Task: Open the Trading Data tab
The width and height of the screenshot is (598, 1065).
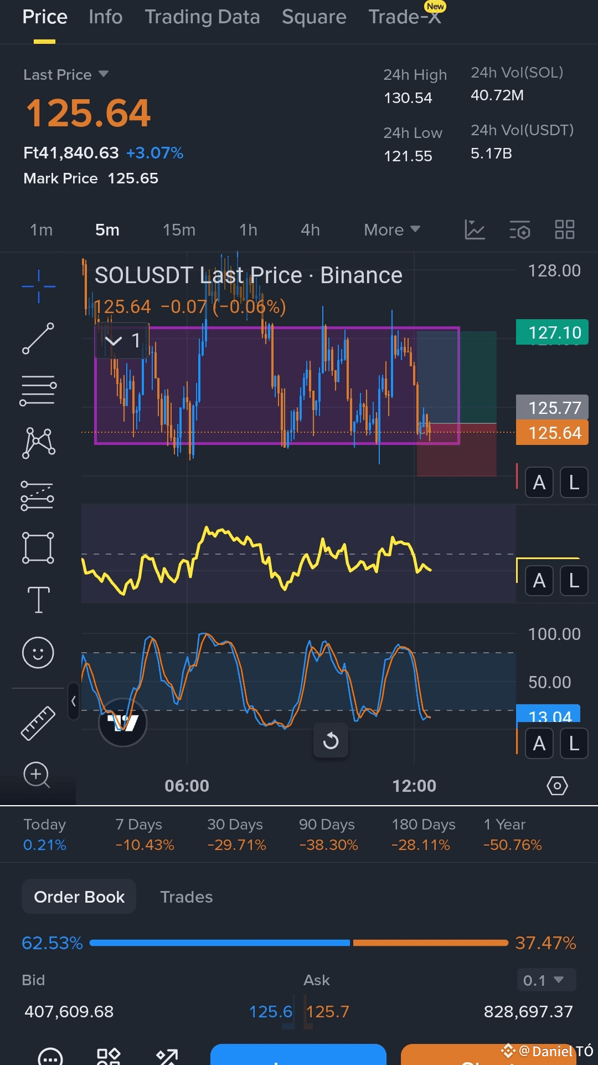Action: (x=202, y=17)
